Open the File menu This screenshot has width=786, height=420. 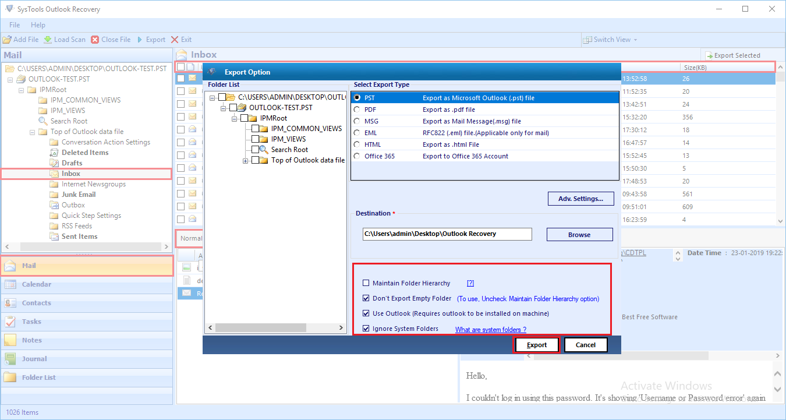click(x=15, y=25)
